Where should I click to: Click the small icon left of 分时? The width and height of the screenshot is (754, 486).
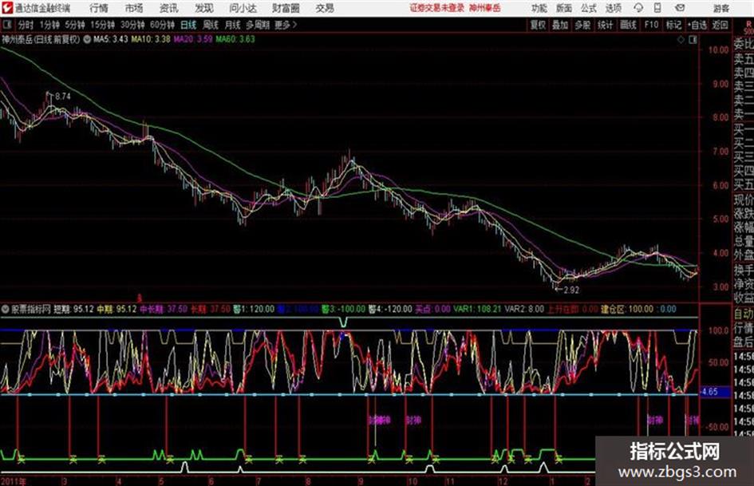point(6,25)
